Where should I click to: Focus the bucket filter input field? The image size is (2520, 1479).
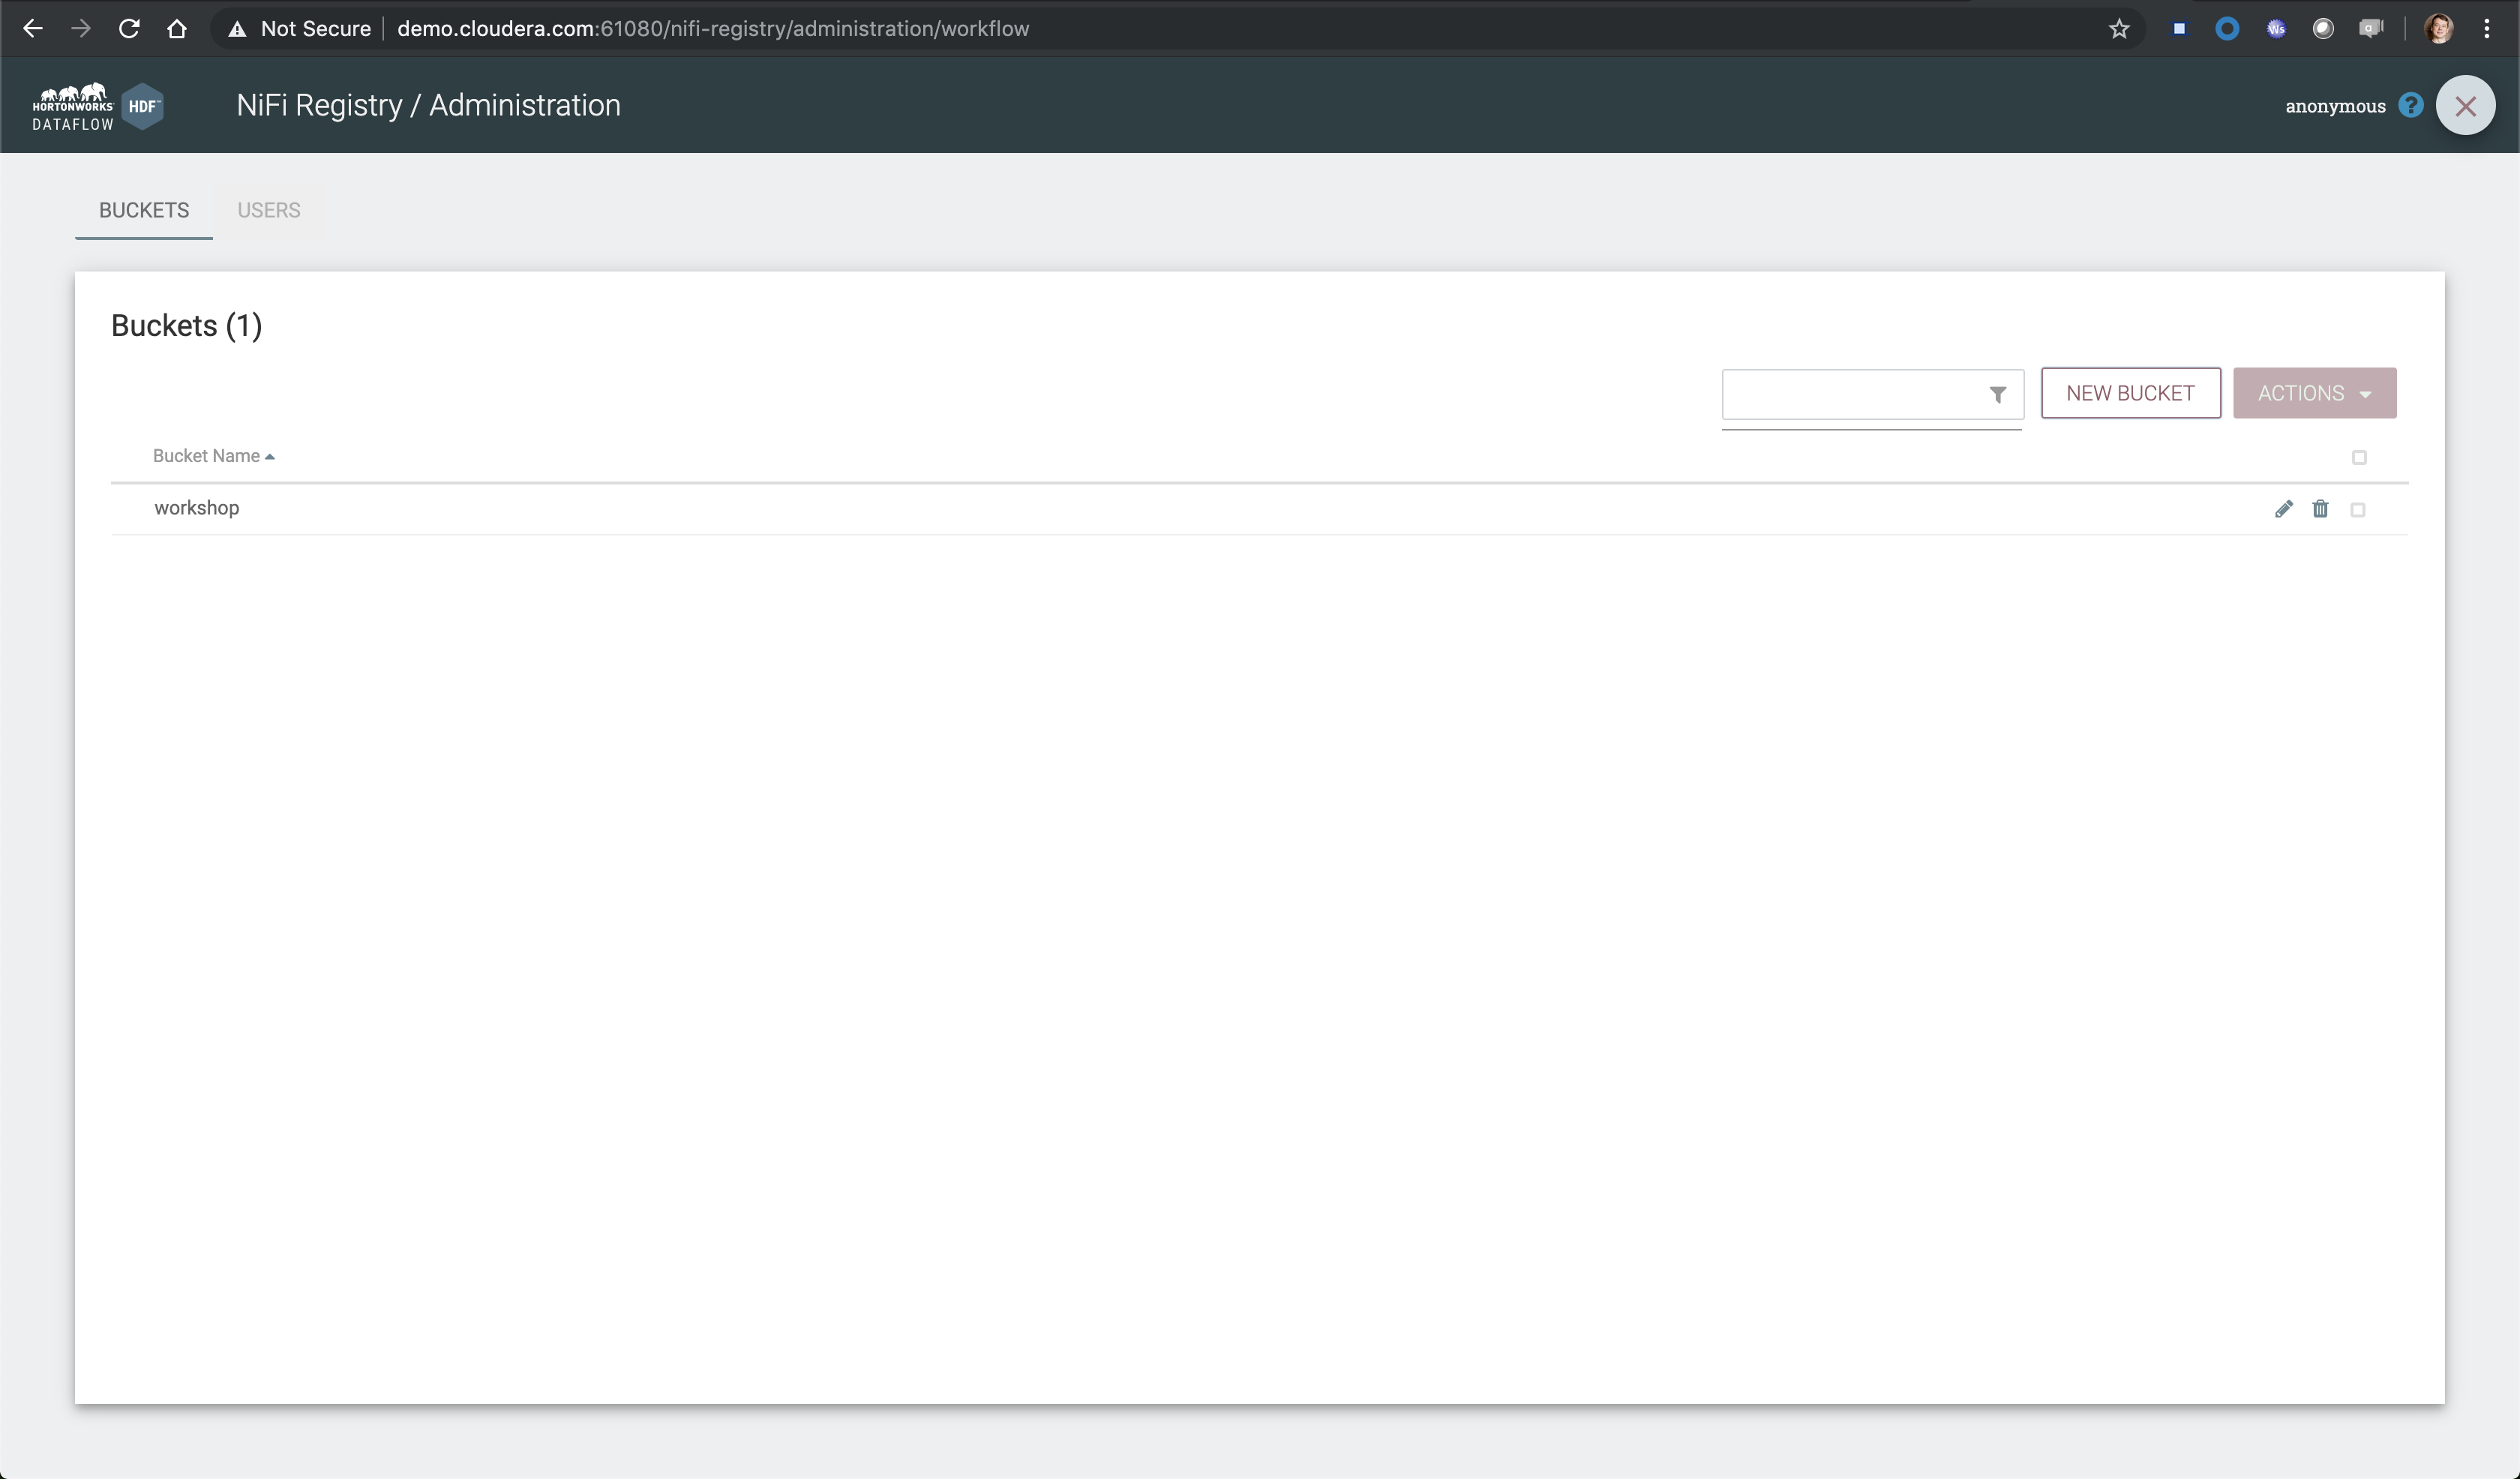point(1850,395)
